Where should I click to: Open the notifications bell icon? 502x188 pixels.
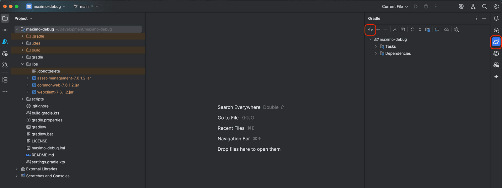tap(496, 18)
